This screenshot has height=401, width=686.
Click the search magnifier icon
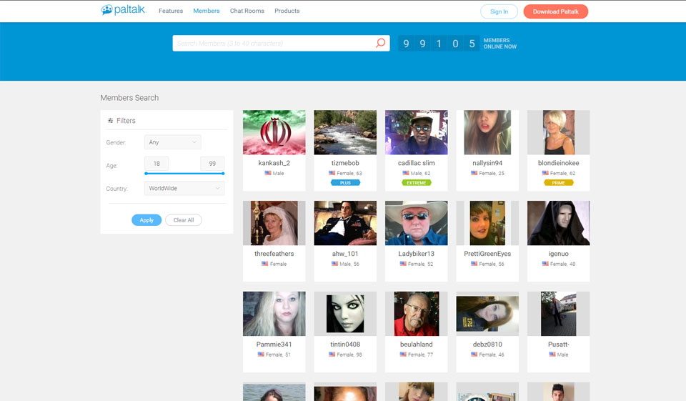(380, 43)
